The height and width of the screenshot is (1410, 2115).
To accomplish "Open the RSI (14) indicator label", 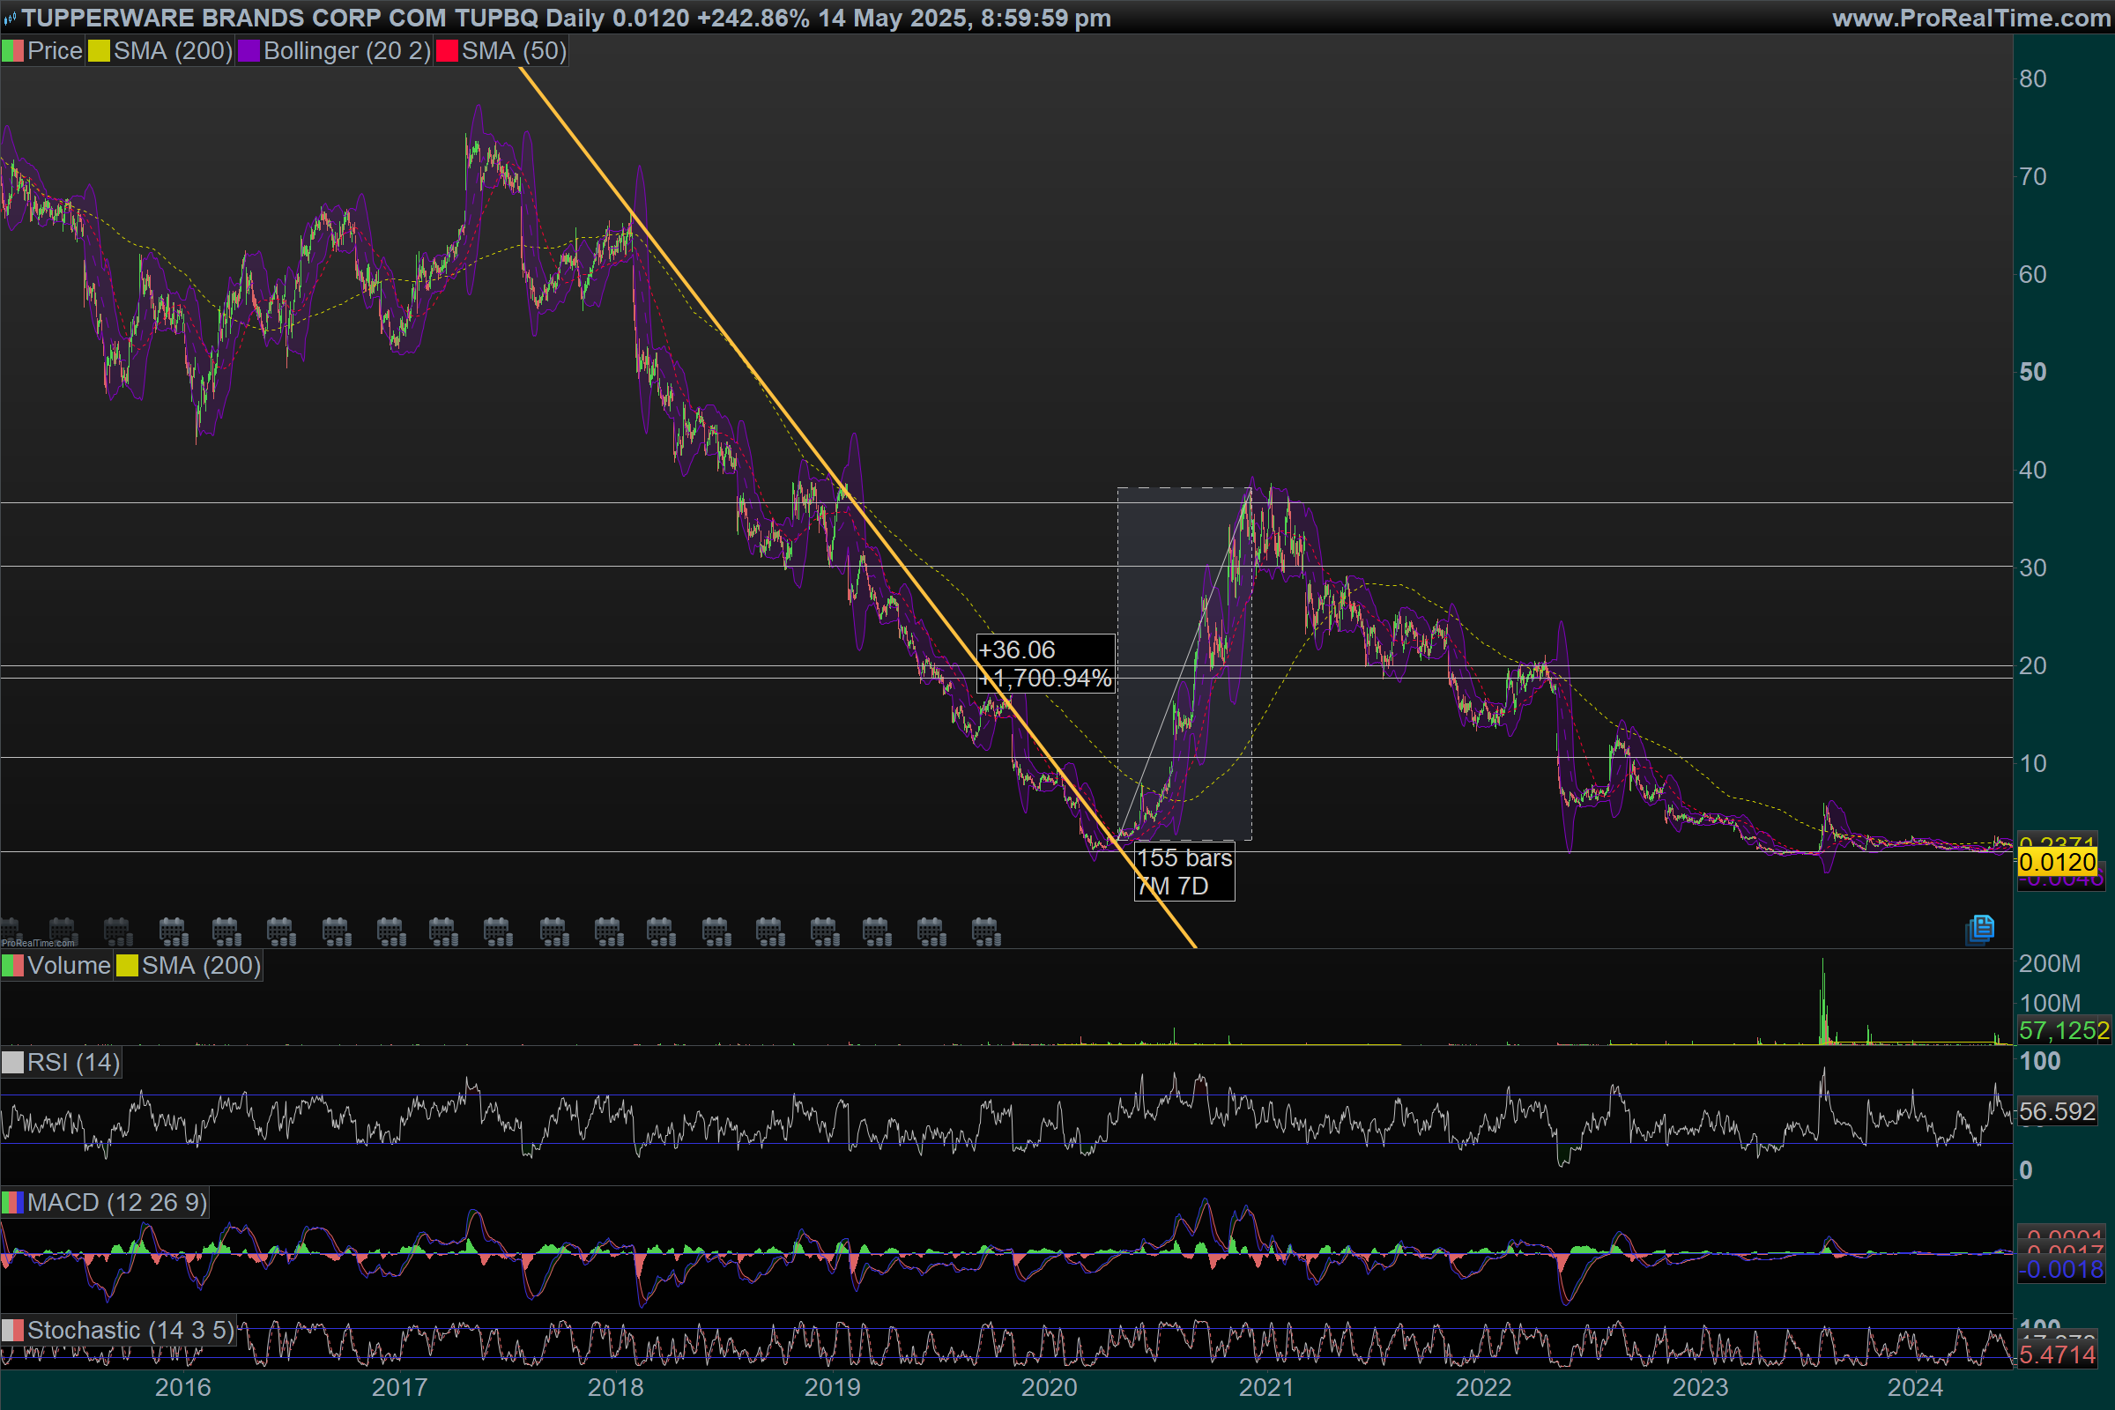I will pos(73,1063).
